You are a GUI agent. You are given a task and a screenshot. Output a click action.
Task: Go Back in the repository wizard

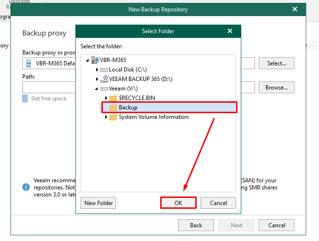[196, 225]
